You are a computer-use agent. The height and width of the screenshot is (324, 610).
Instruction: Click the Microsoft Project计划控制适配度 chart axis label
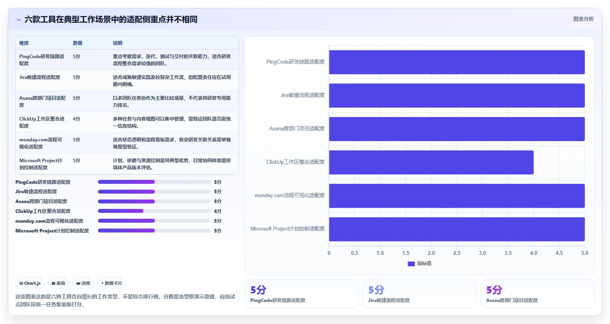point(288,229)
